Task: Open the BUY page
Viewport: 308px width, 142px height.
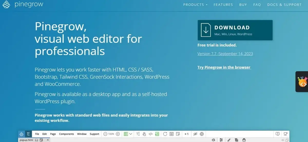Action: click(x=243, y=5)
